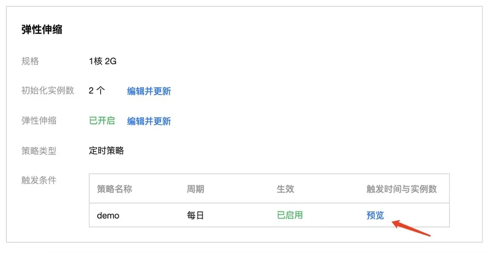Click the 1核 2G specification value
The width and height of the screenshot is (491, 253).
[x=103, y=61]
